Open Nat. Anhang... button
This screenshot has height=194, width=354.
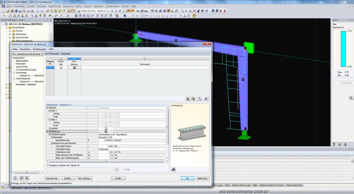pyautogui.click(x=85, y=178)
